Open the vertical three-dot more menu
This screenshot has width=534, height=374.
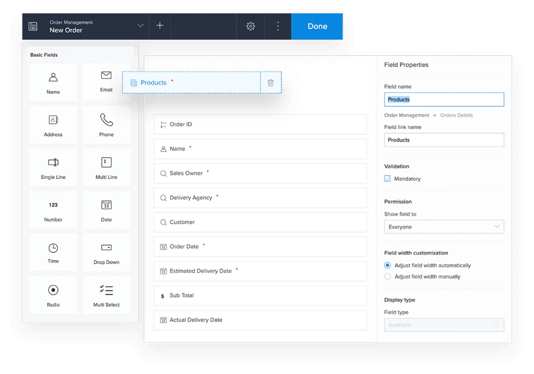(x=278, y=26)
